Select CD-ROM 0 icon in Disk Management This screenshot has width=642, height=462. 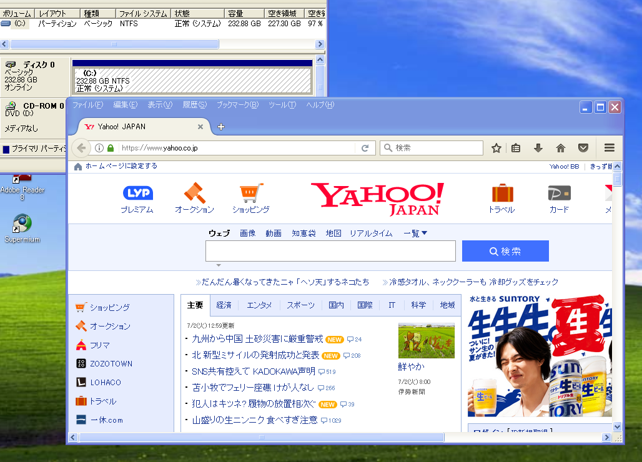click(11, 106)
